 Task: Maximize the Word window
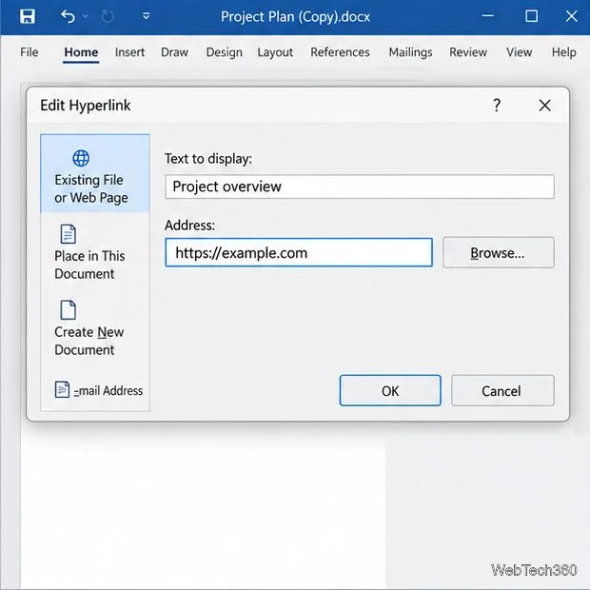[531, 16]
